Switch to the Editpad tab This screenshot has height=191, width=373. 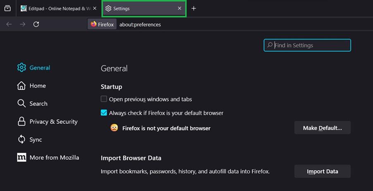(x=56, y=8)
